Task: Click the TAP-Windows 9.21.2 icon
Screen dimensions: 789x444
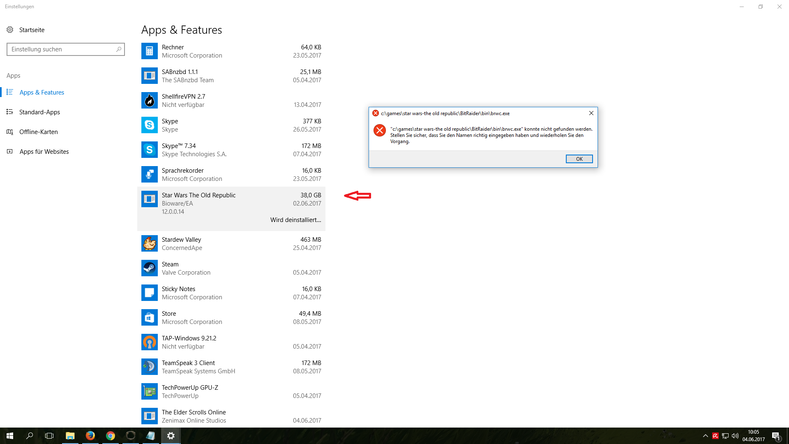Action: click(x=149, y=342)
